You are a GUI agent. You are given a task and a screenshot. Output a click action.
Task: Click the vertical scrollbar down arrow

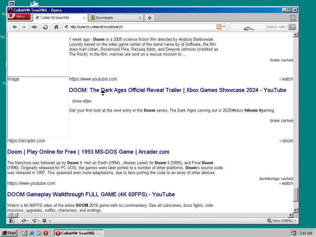295,210
